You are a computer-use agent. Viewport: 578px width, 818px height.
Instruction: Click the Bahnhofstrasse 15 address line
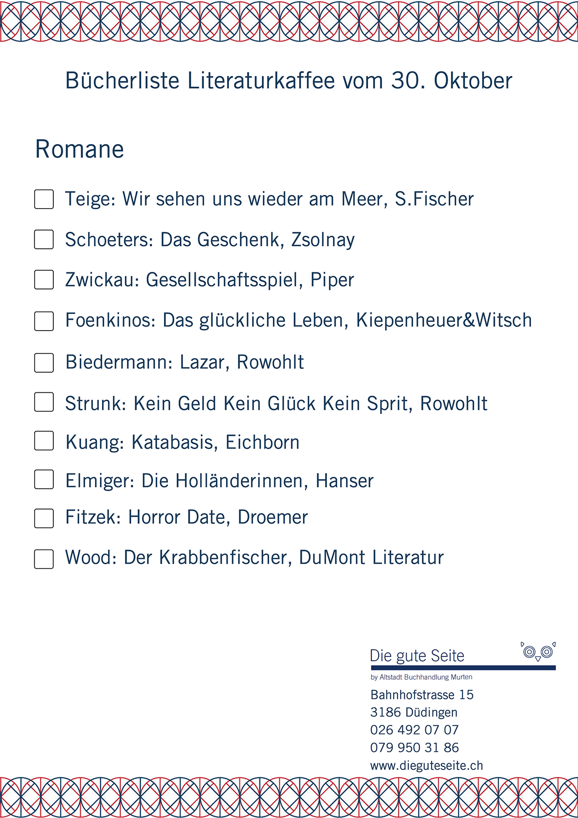point(422,695)
